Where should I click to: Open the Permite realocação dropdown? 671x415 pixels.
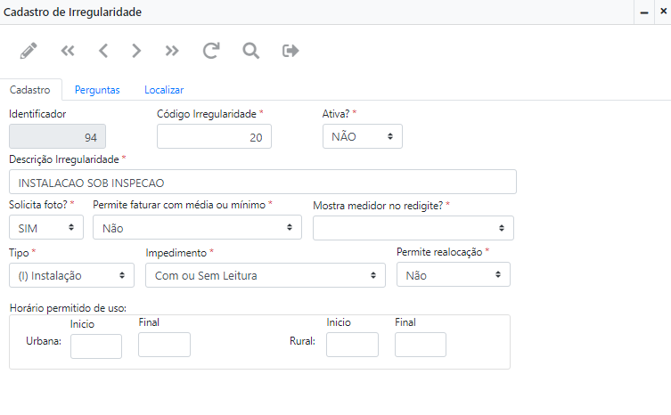click(x=453, y=275)
